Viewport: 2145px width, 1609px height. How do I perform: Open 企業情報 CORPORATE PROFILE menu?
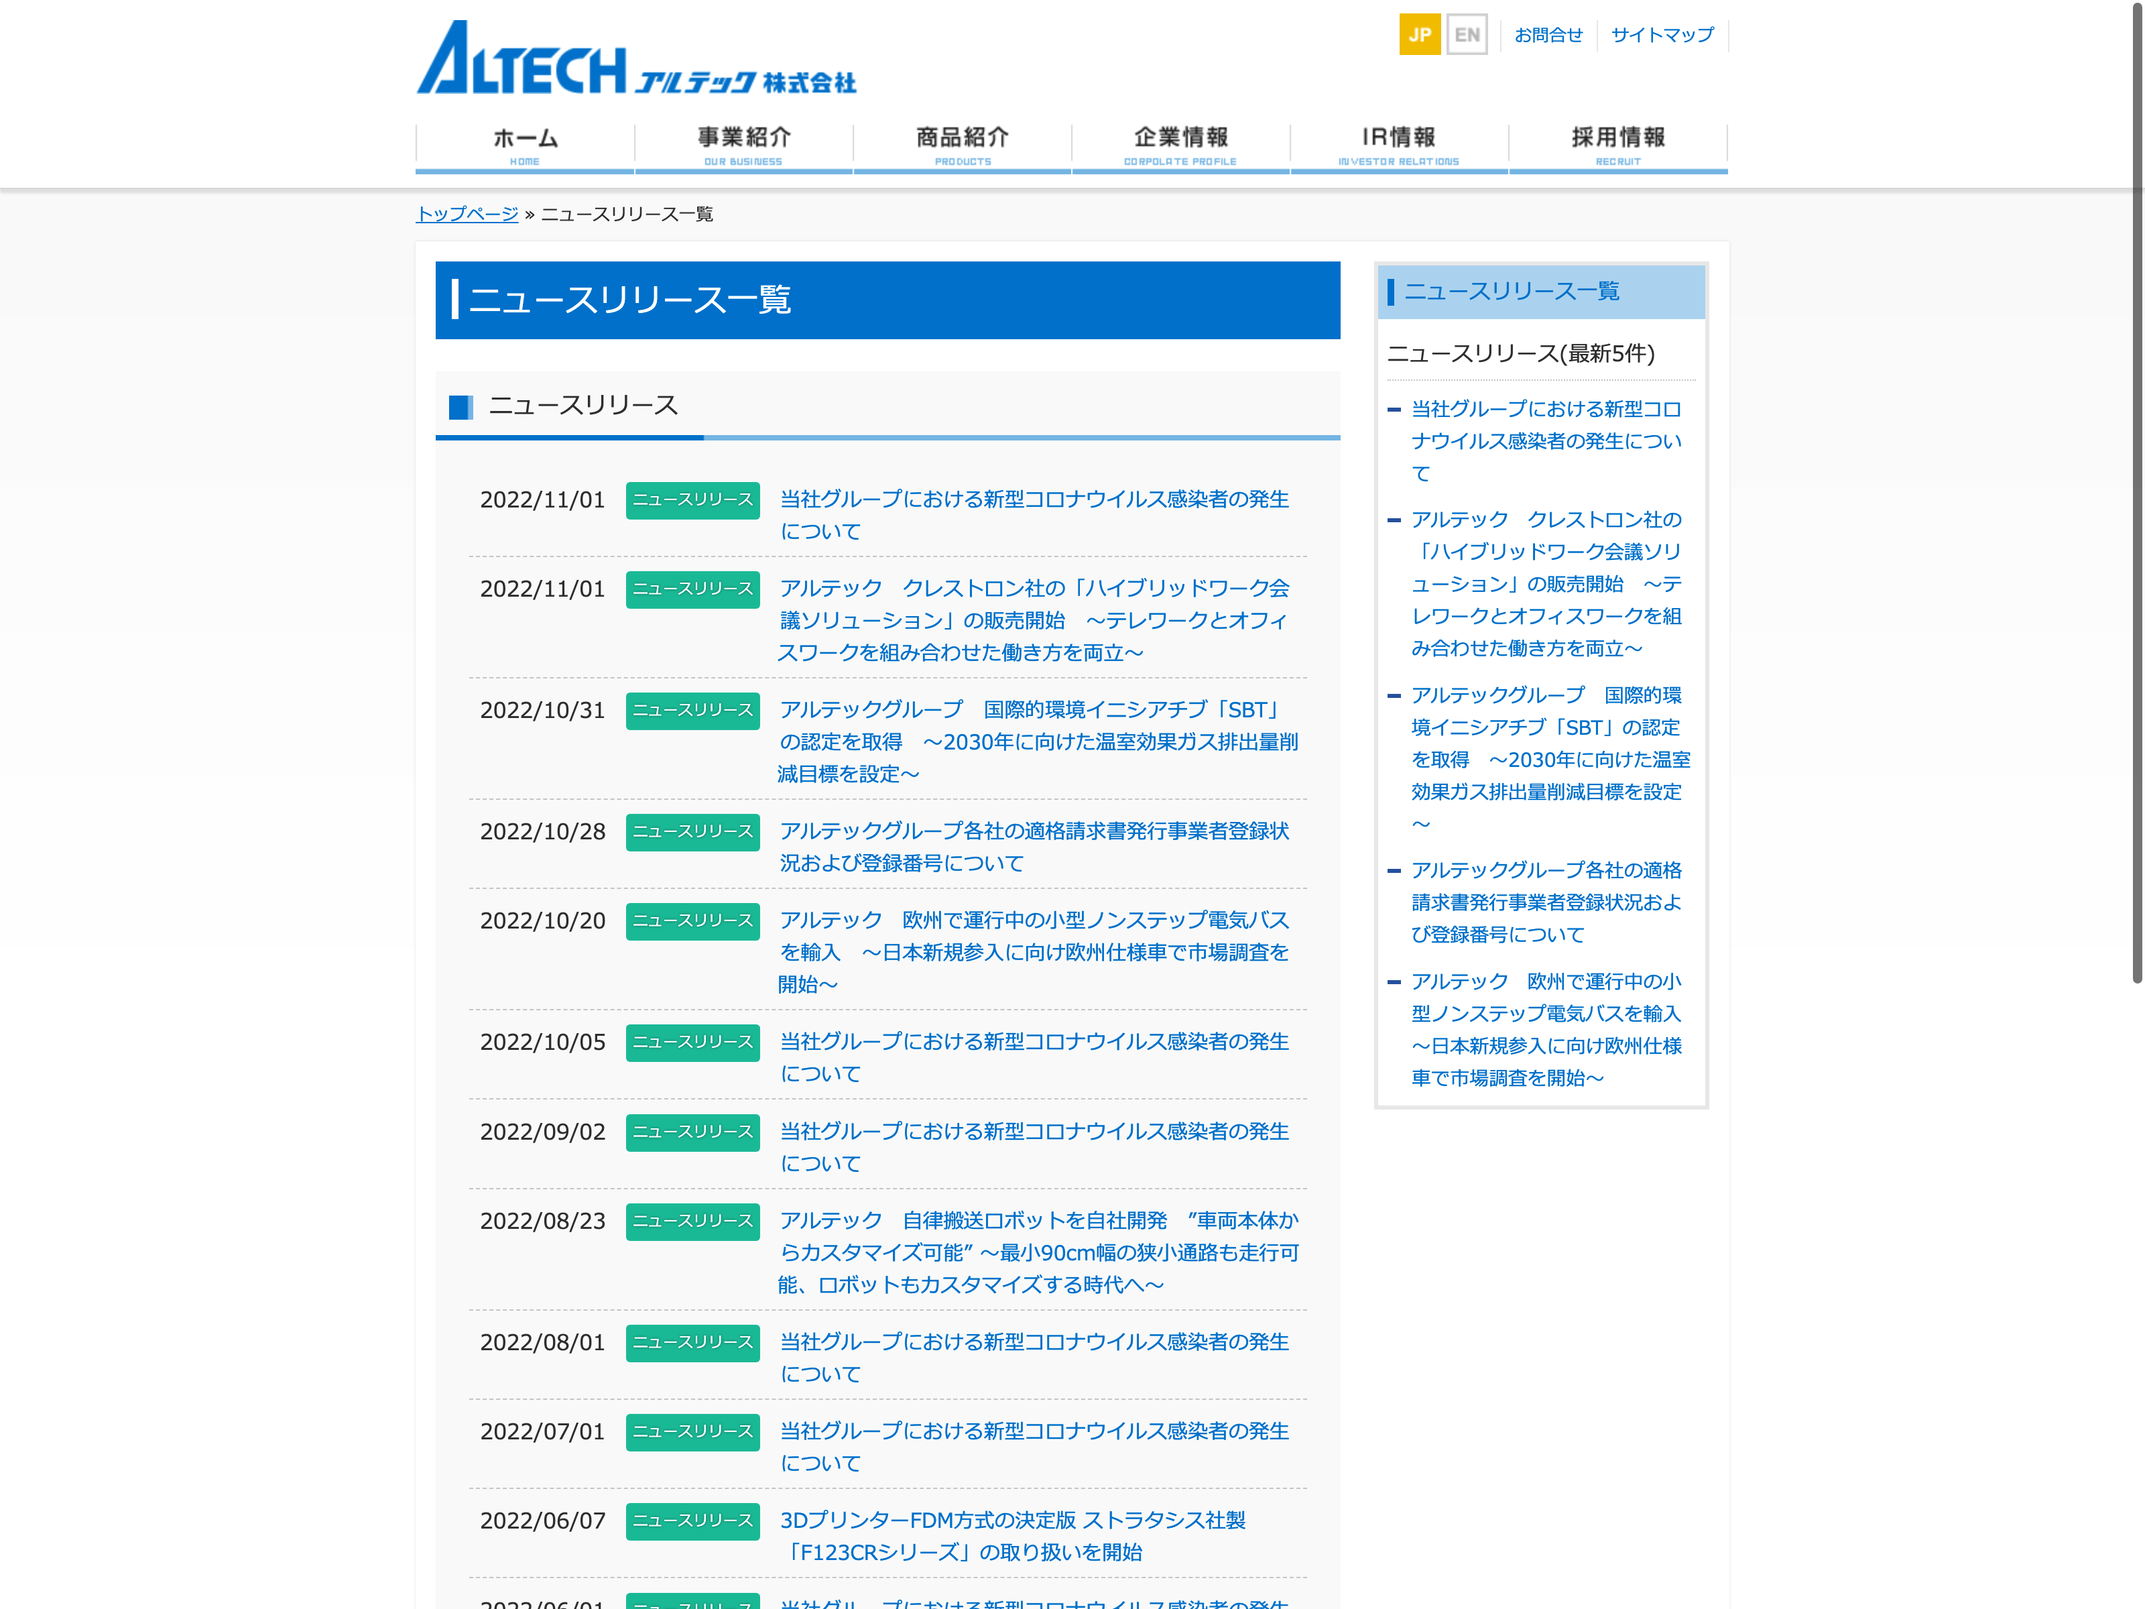click(x=1180, y=145)
